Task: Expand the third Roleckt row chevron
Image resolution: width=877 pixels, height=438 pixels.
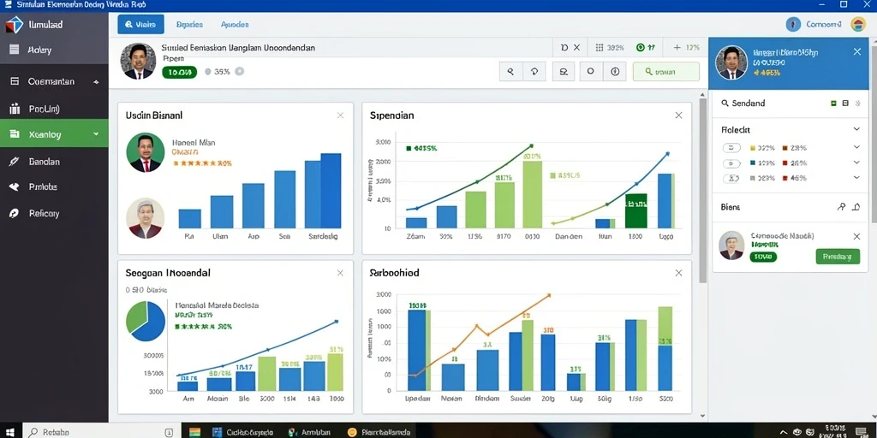Action: coord(856,178)
